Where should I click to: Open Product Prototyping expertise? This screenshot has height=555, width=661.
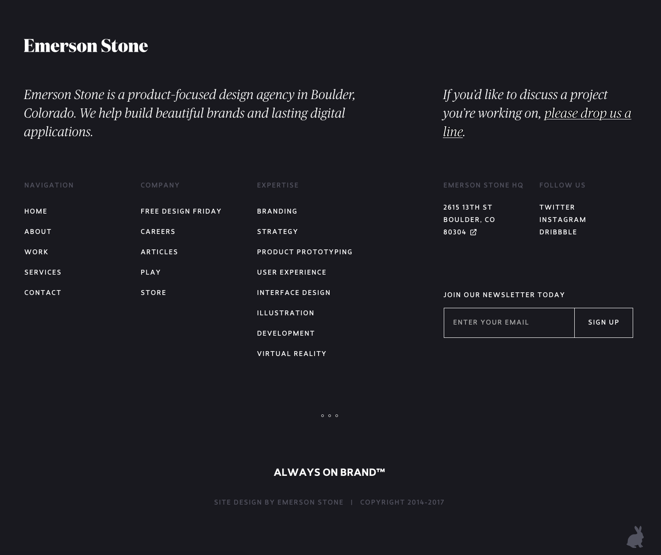305,252
